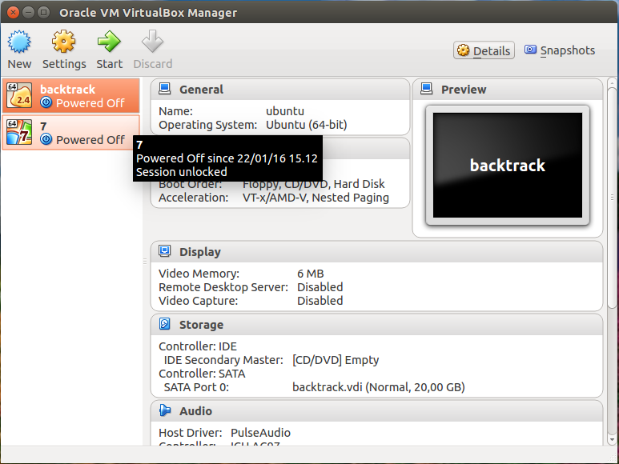Close the VirtualBox Manager window
Screen dimensions: 619x464
[13, 12]
